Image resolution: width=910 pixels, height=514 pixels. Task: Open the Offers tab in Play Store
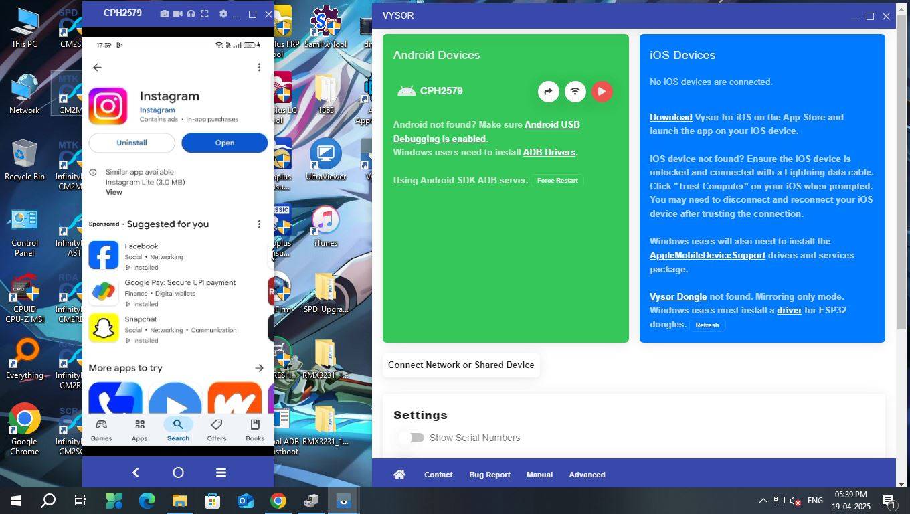216,430
